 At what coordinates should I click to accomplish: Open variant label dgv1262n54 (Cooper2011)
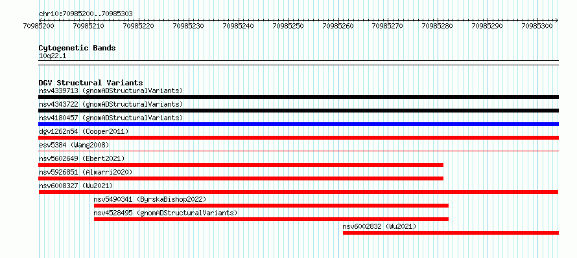pos(84,131)
